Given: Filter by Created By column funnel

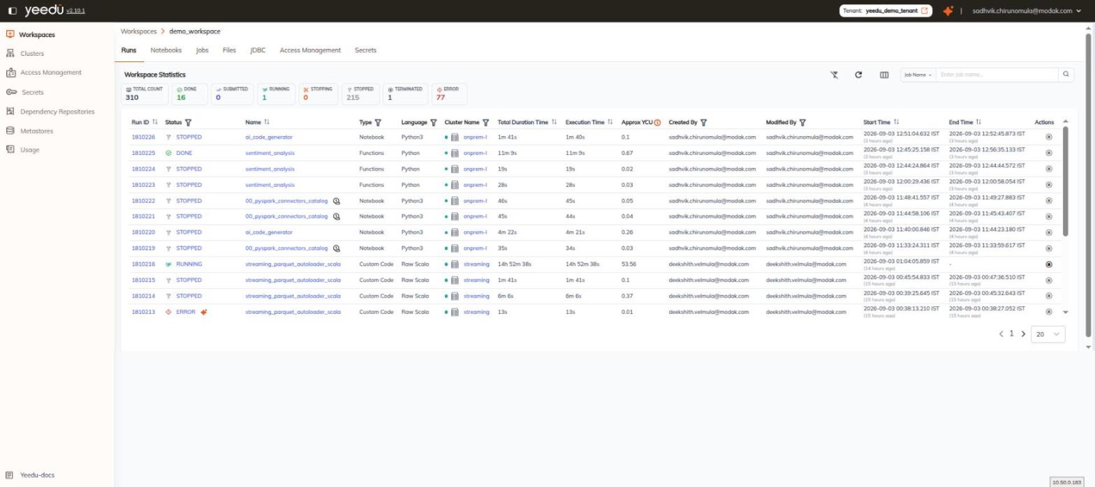Looking at the screenshot, I should coord(704,123).
